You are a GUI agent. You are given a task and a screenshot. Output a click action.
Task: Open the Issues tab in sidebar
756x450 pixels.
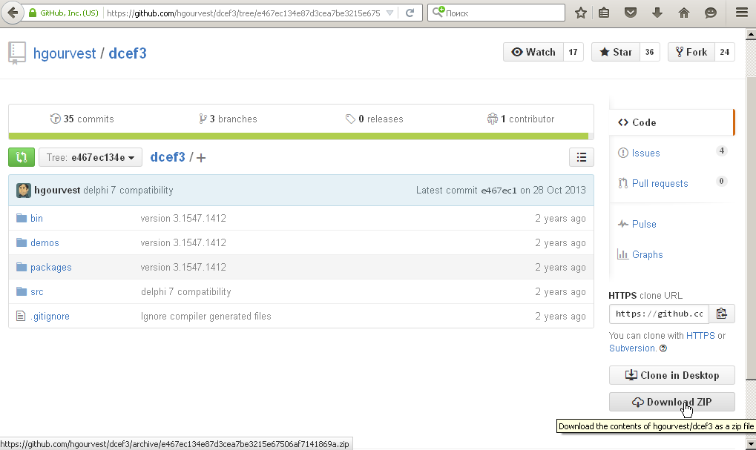click(645, 153)
